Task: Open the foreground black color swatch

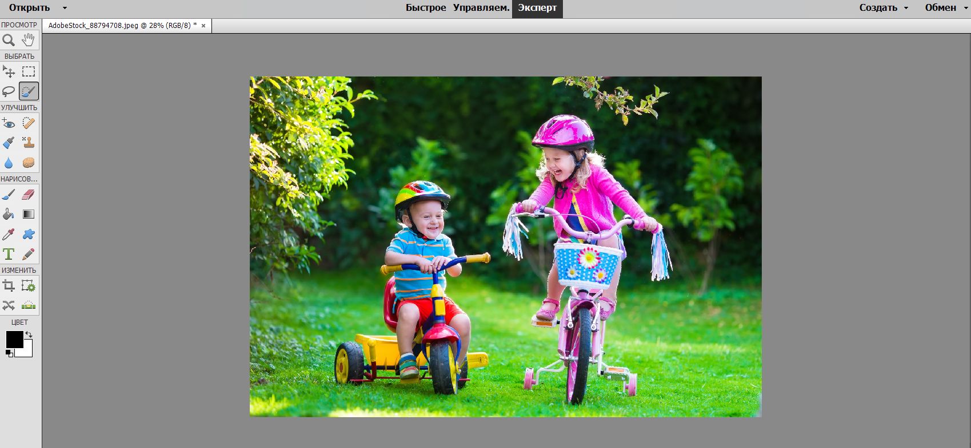Action: 14,340
